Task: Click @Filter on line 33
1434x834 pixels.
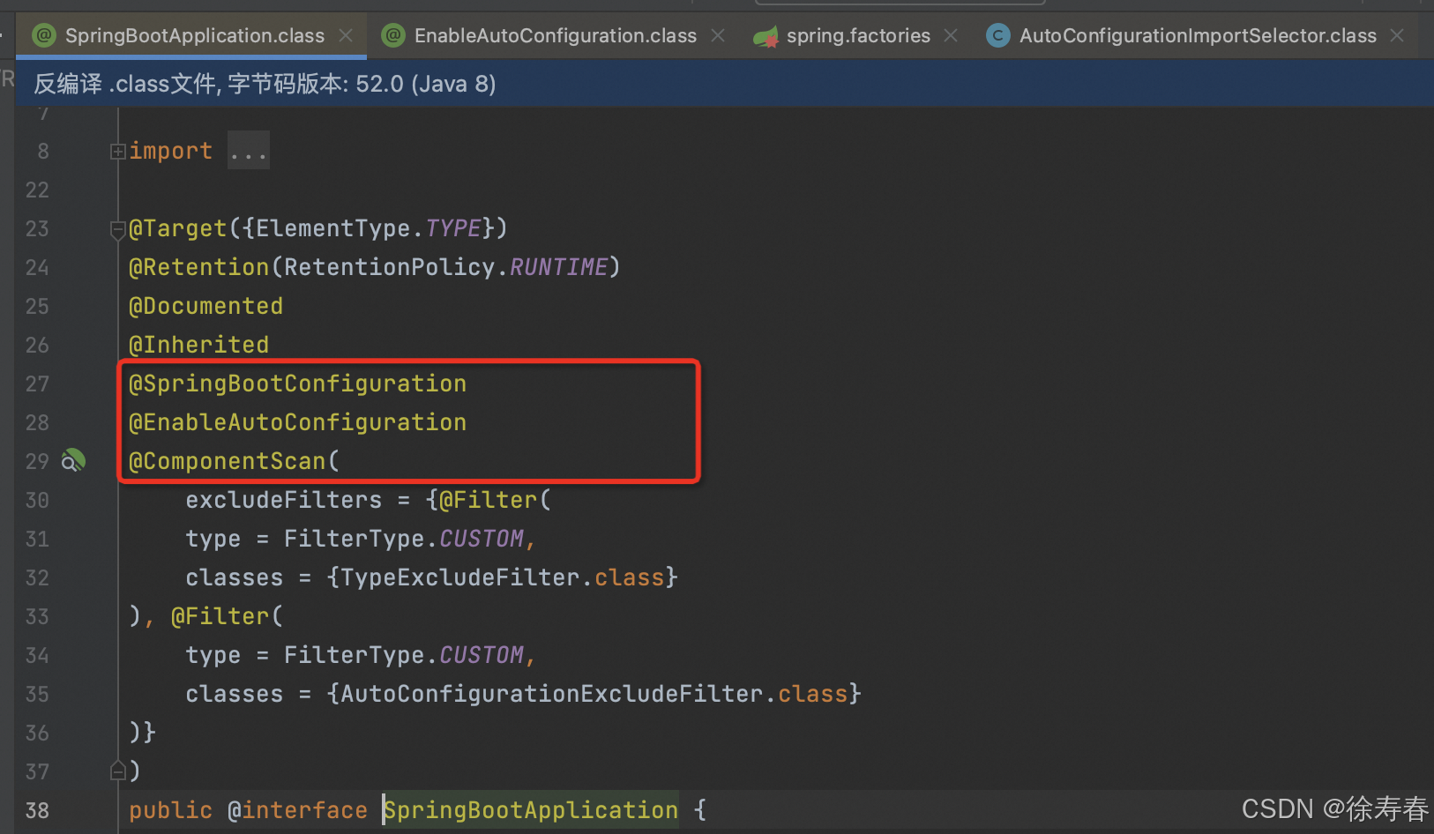Action: click(x=220, y=616)
